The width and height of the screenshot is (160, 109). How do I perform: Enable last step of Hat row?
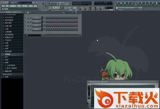click(x=77, y=26)
